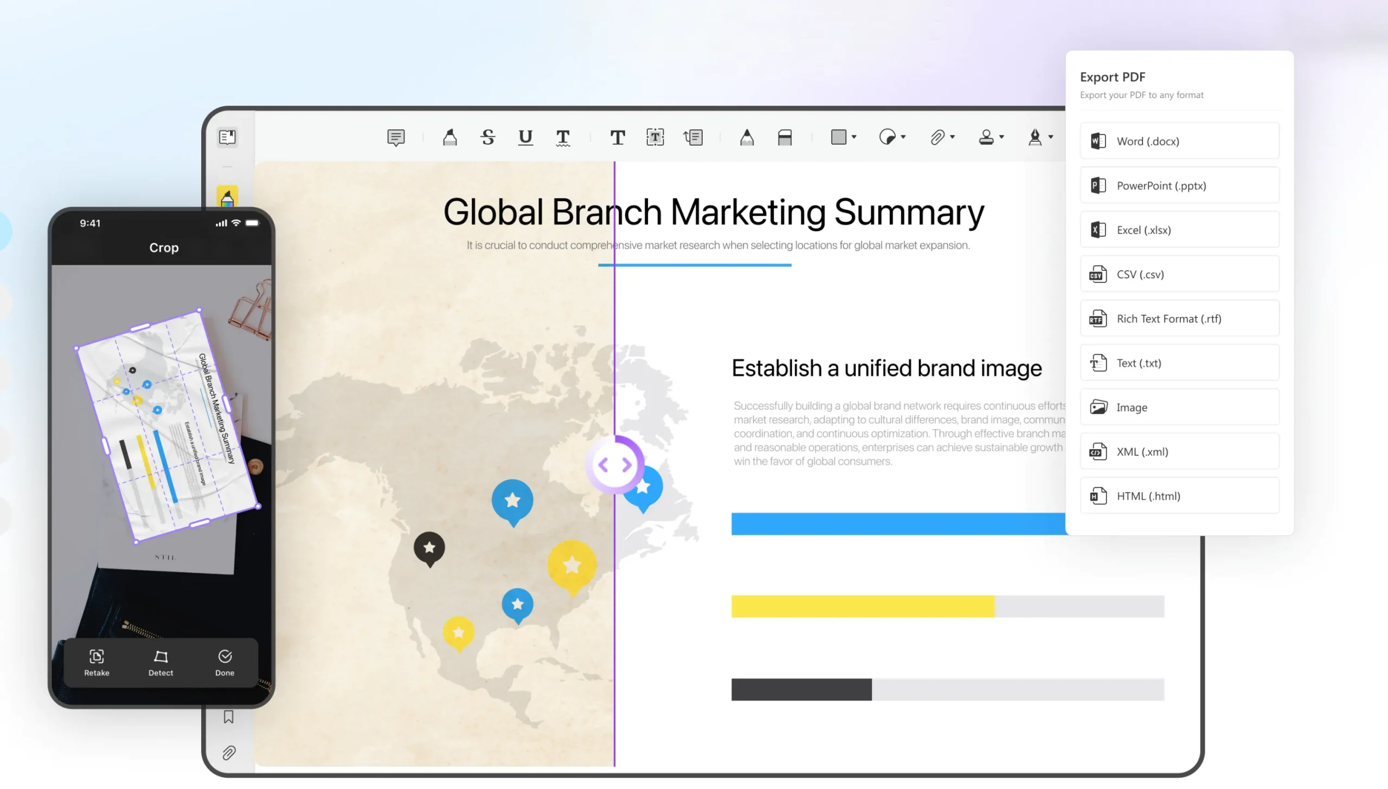
Task: Expand the rectangle shape dropdown arrow
Action: [854, 137]
